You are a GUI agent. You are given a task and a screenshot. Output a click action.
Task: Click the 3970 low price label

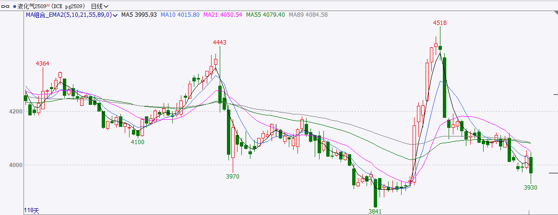pos(232,176)
